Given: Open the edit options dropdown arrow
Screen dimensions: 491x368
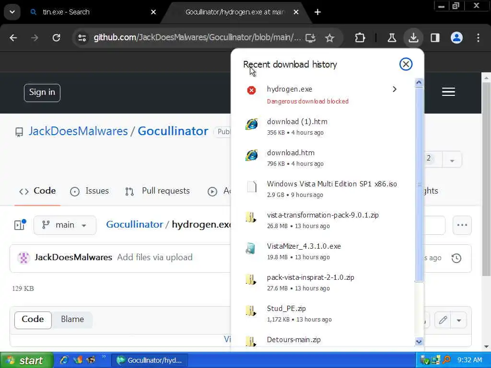Looking at the screenshot, I should [x=459, y=320].
